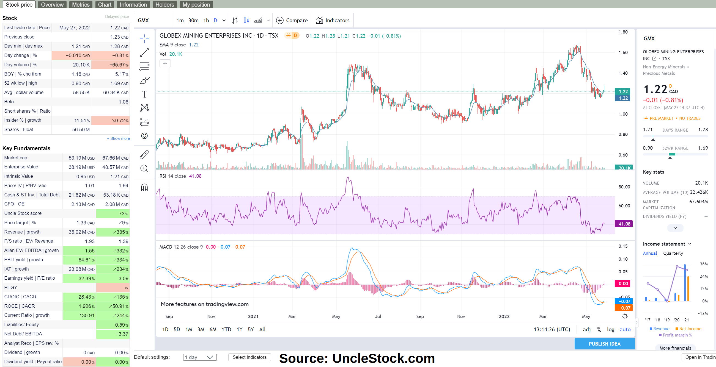Open the Indicators panel

click(333, 20)
